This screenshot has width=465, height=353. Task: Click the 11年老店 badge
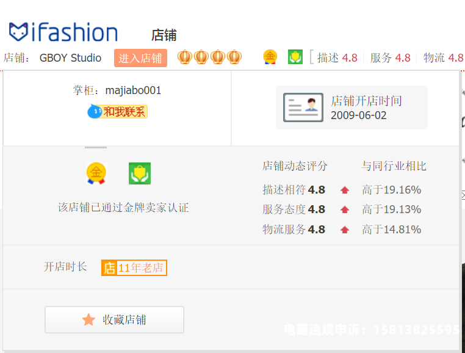134,267
